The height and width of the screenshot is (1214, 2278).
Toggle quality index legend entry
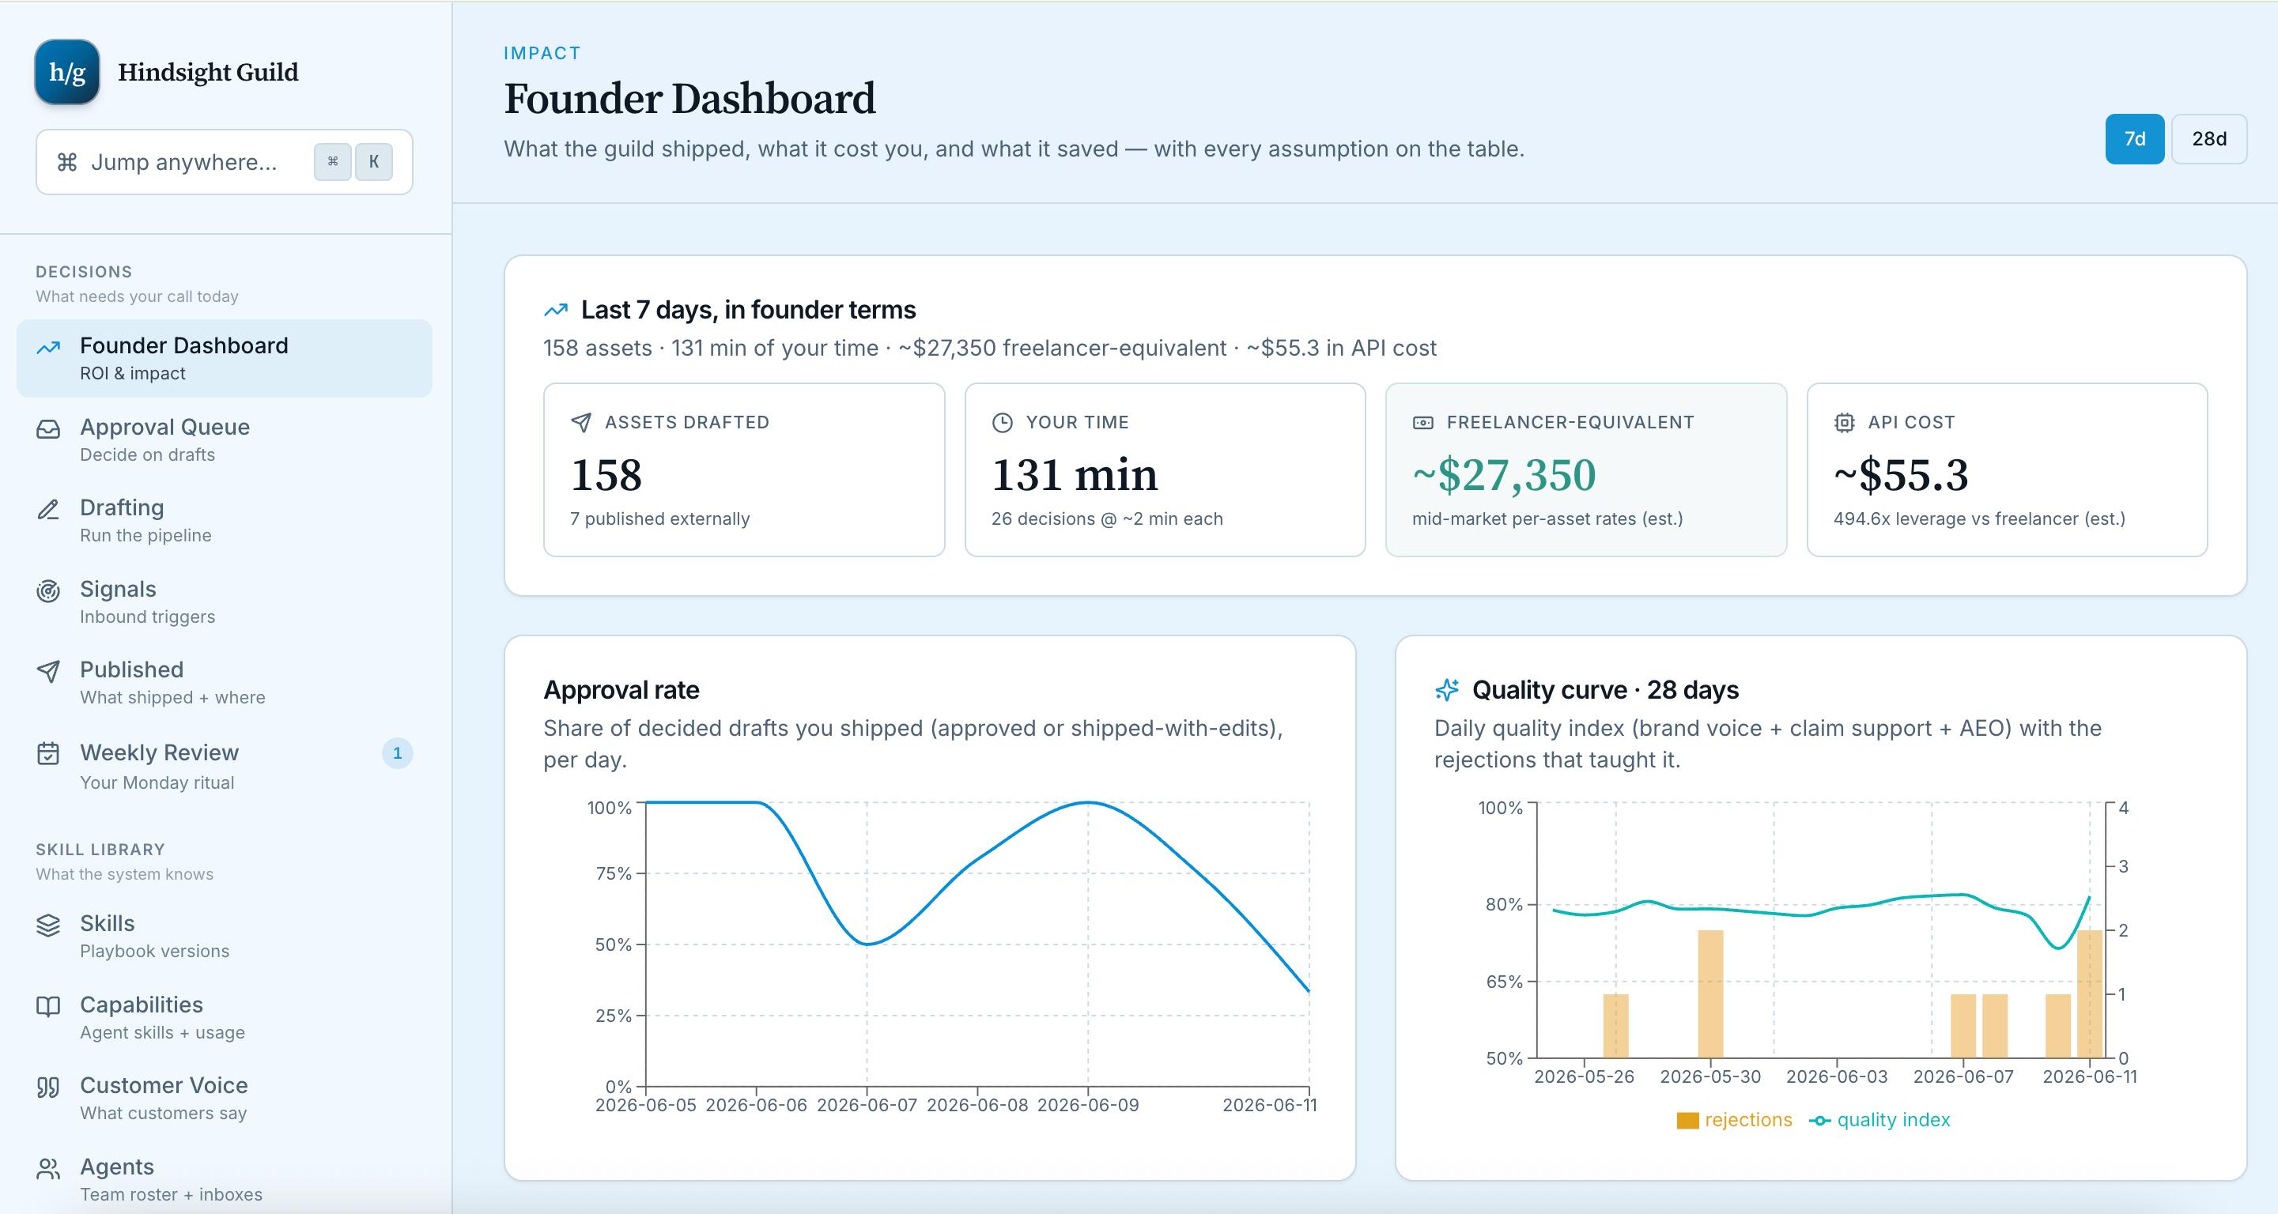[x=1880, y=1120]
